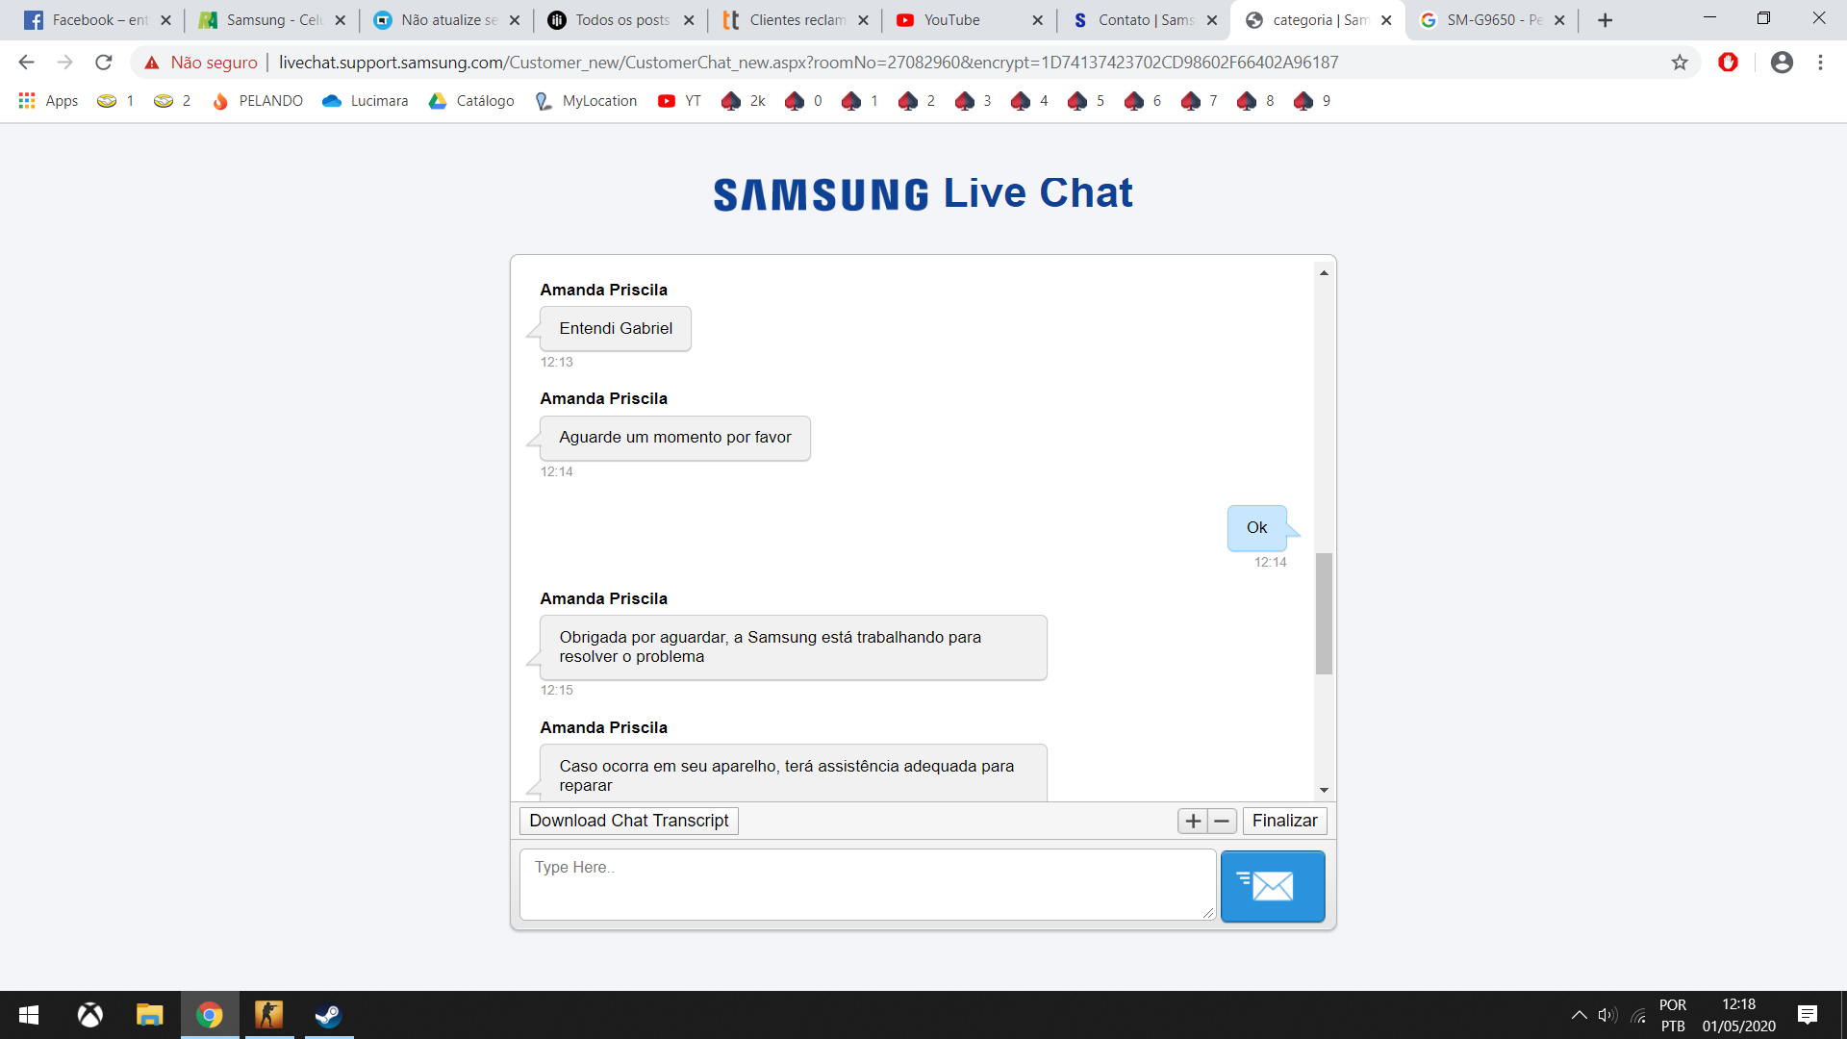Open the Chrome three-dot menu
Screen dimensions: 1847x1039
tap(1820, 63)
